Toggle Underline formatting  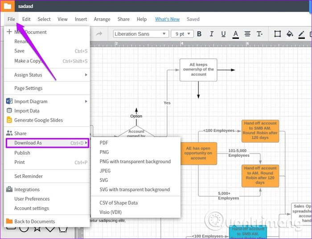(223, 34)
